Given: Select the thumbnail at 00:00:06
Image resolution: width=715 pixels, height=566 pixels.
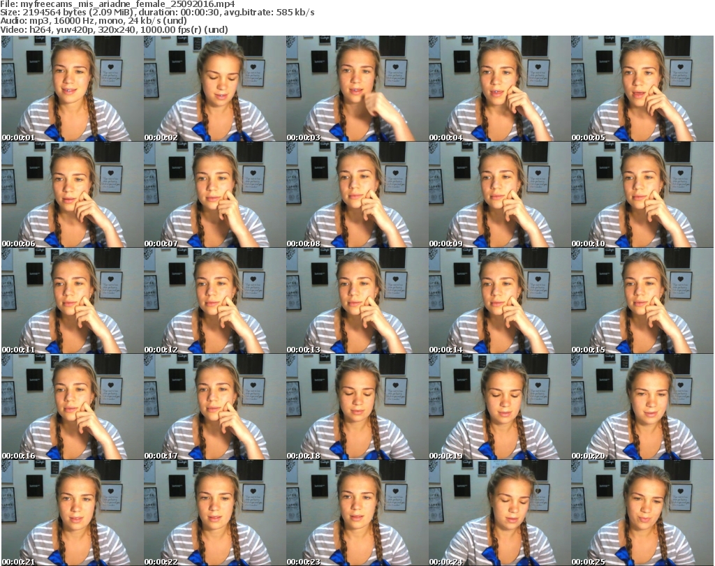Looking at the screenshot, I should click(x=71, y=195).
